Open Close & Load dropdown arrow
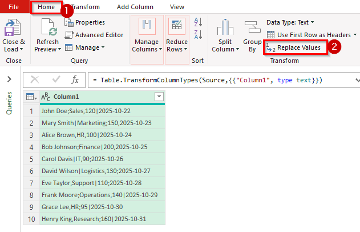 [21, 49]
